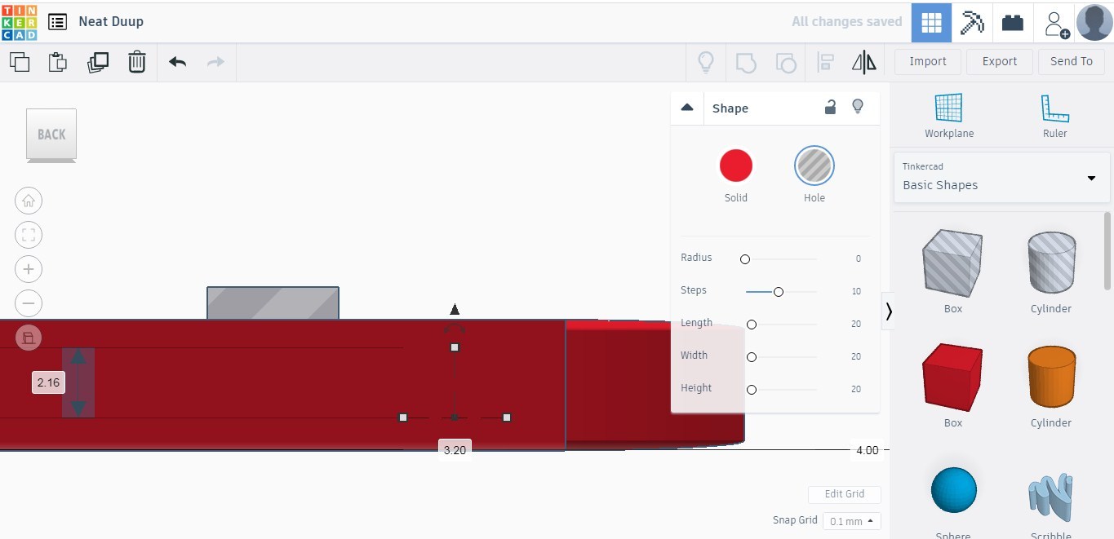Zoom out with the minus icon
1114x539 pixels.
[29, 303]
